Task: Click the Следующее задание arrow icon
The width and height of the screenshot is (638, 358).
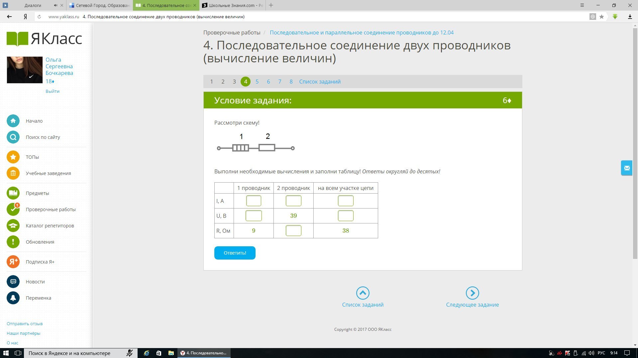Action: click(472, 293)
